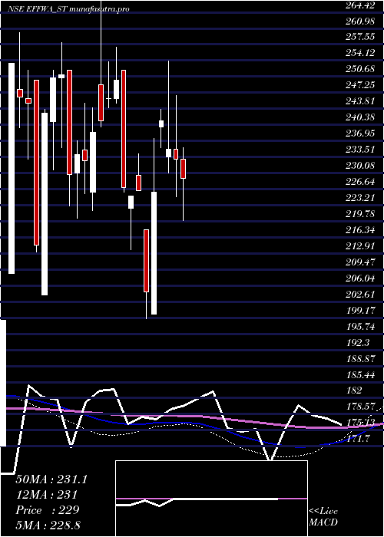The width and height of the screenshot is (384, 537).
Task: Select the 182 axis value
Action: 355,390
